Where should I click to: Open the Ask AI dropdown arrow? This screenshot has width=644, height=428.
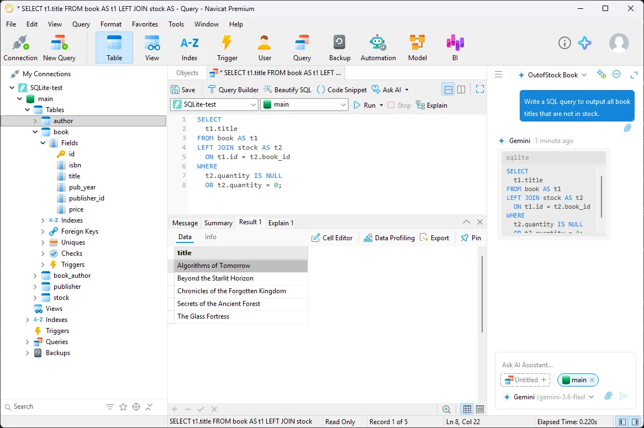[x=407, y=89]
